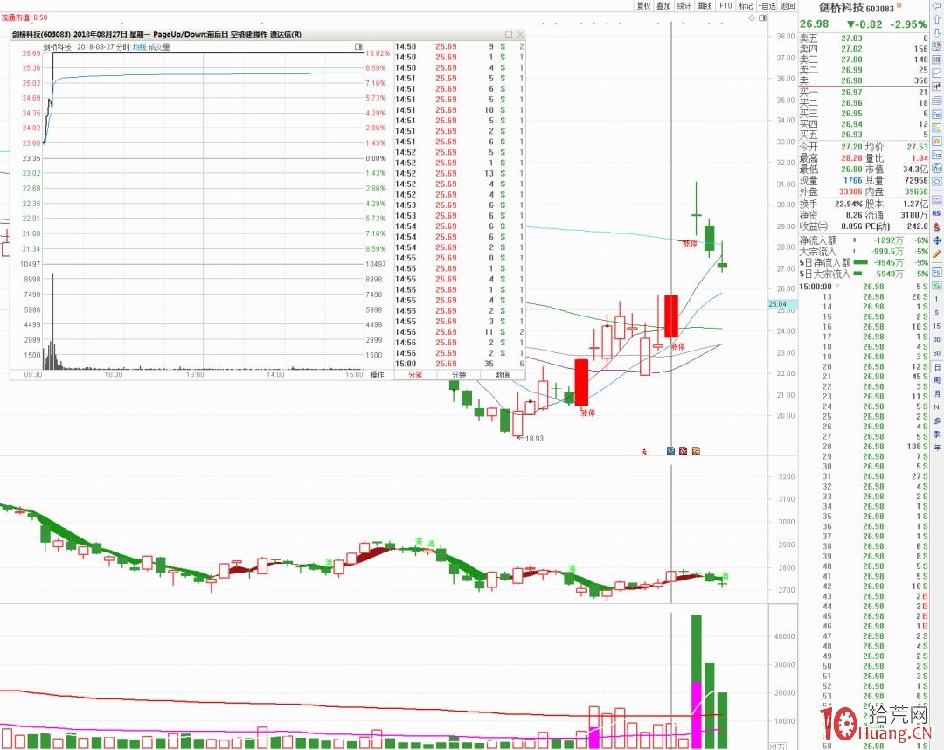
Task: Click the diamond icon above the K-line chart
Action: click(752, 18)
